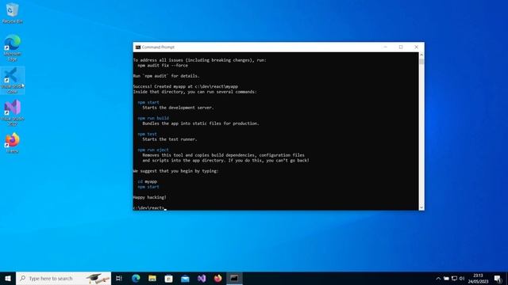
Task: Open Task View from the taskbar
Action: (119, 278)
